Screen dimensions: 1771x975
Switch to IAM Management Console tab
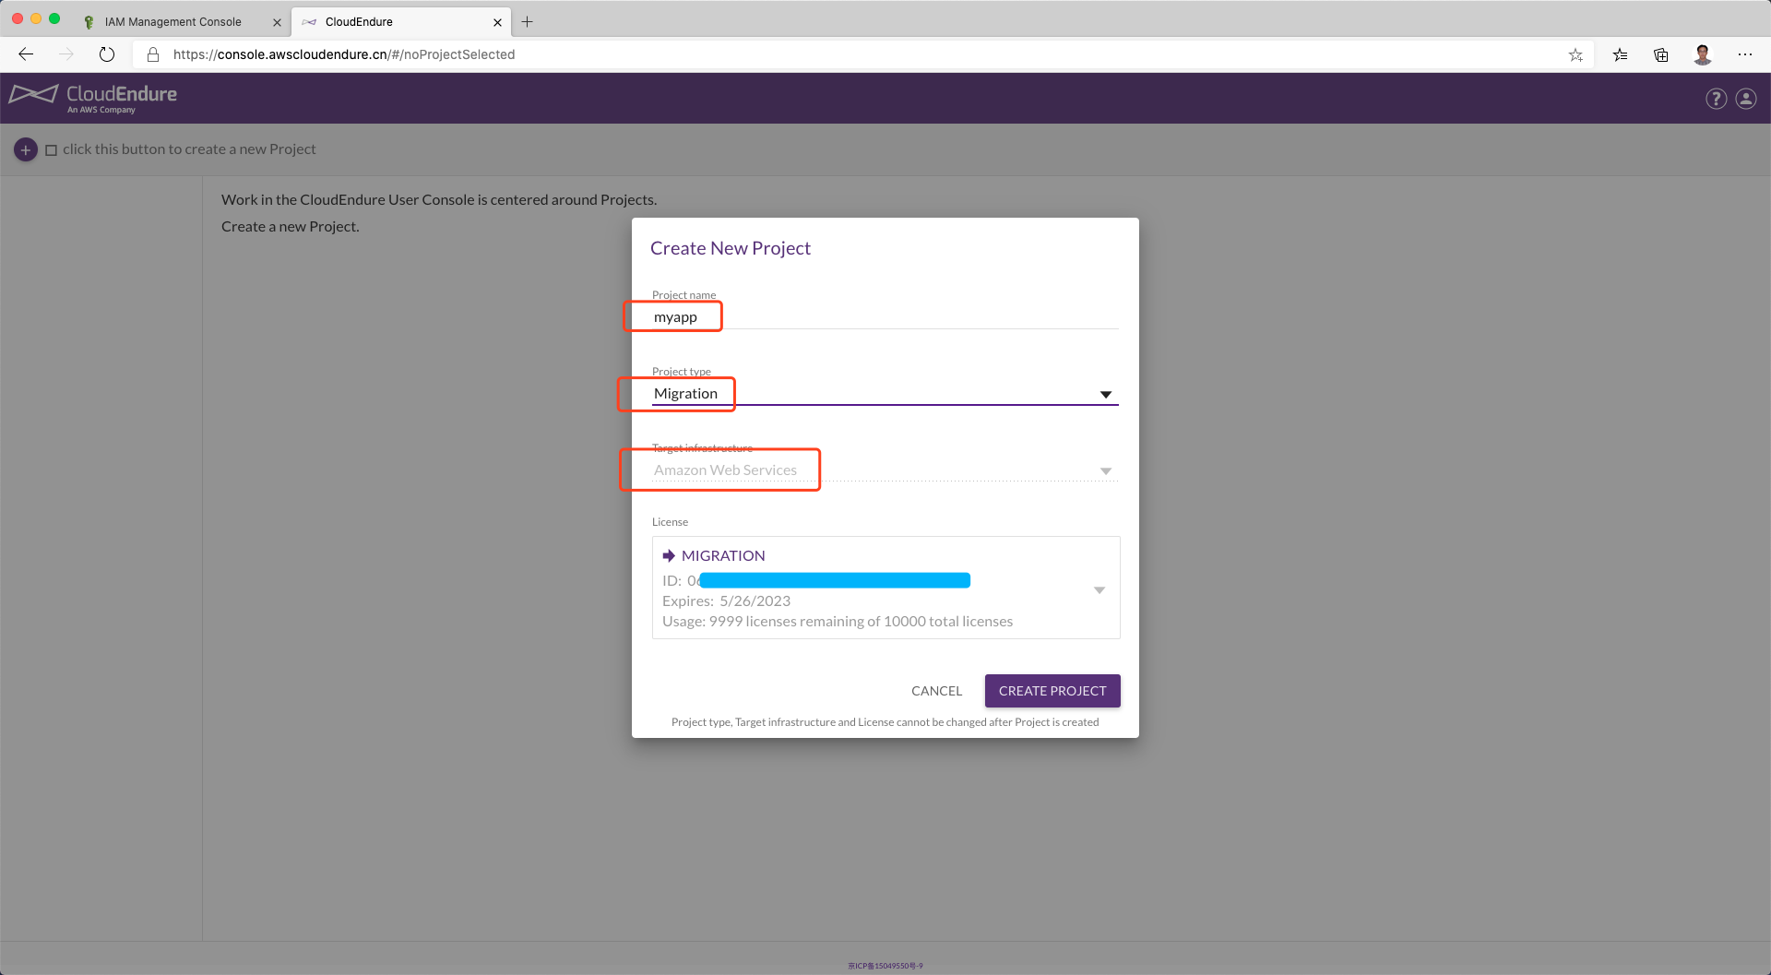[173, 22]
